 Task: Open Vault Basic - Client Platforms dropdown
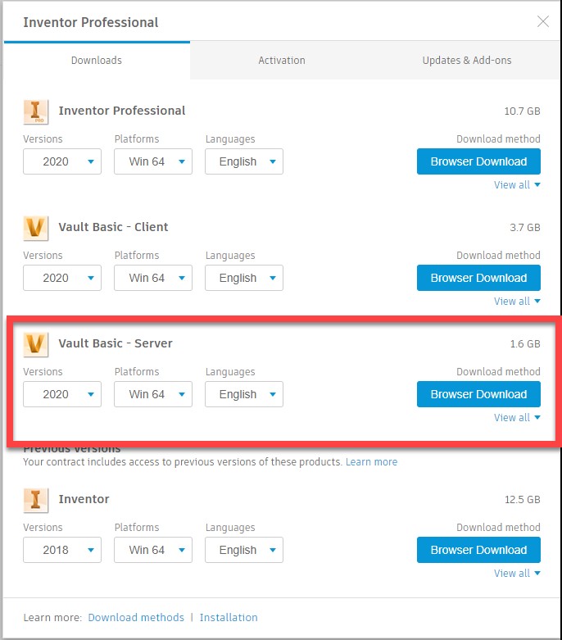(153, 278)
